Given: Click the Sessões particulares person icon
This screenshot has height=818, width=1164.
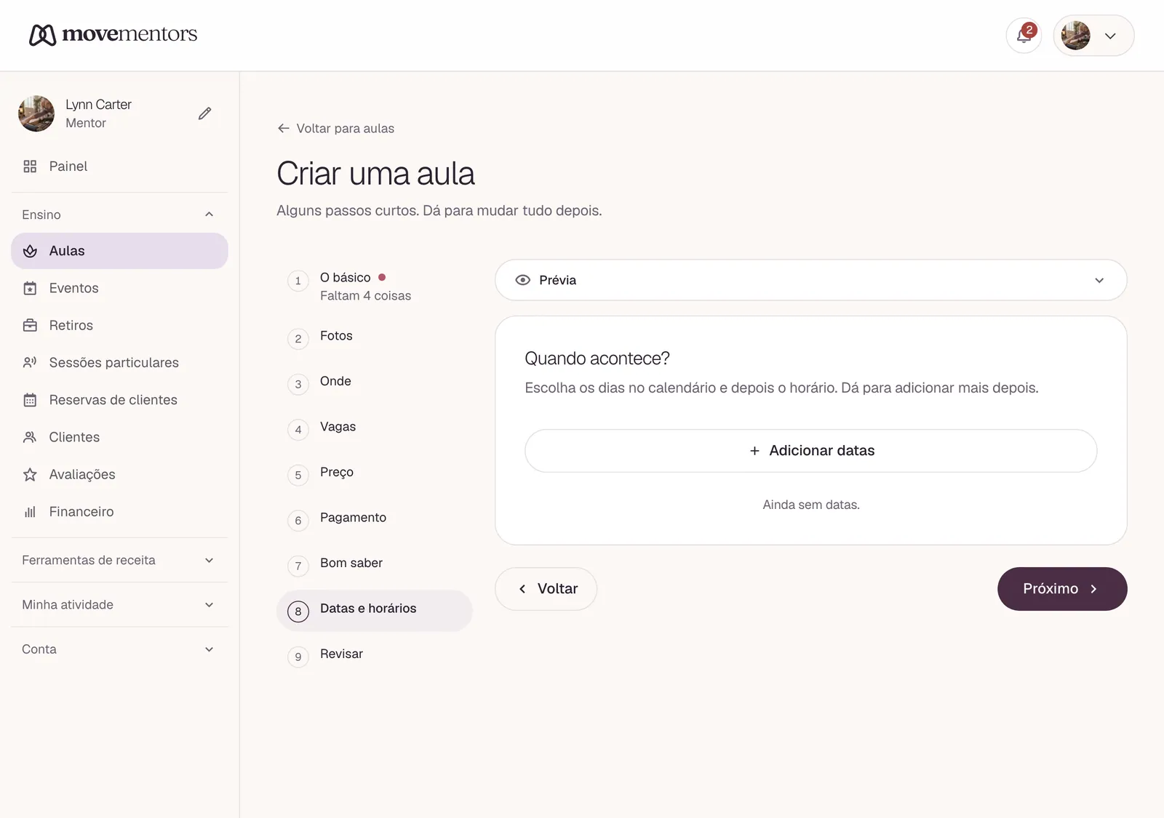Looking at the screenshot, I should [x=30, y=362].
